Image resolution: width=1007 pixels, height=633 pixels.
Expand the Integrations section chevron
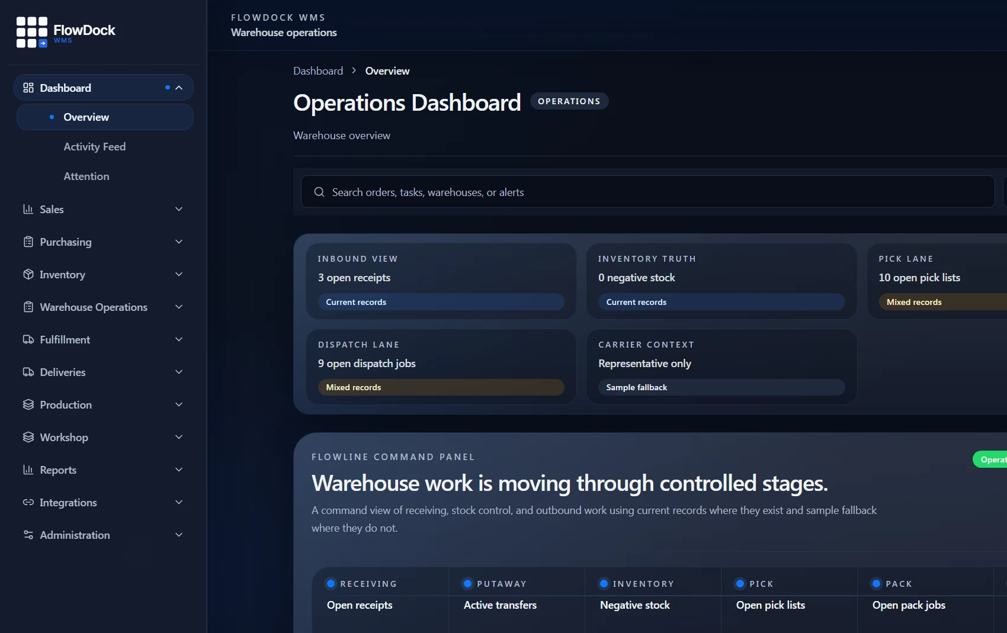(179, 502)
